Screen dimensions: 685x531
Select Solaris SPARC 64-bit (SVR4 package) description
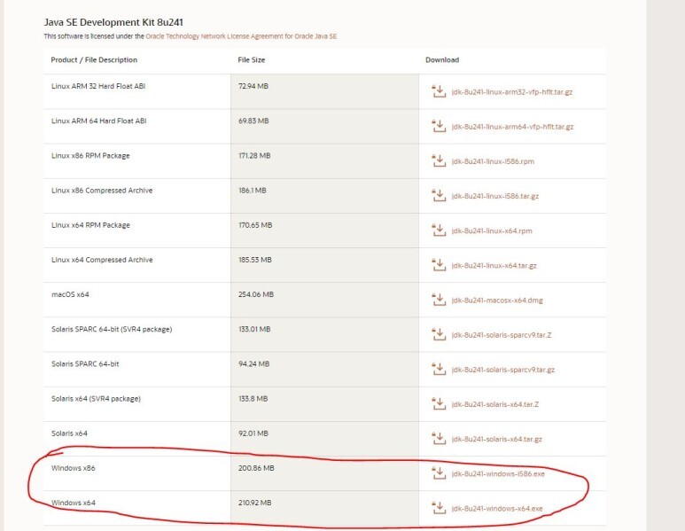pyautogui.click(x=112, y=329)
